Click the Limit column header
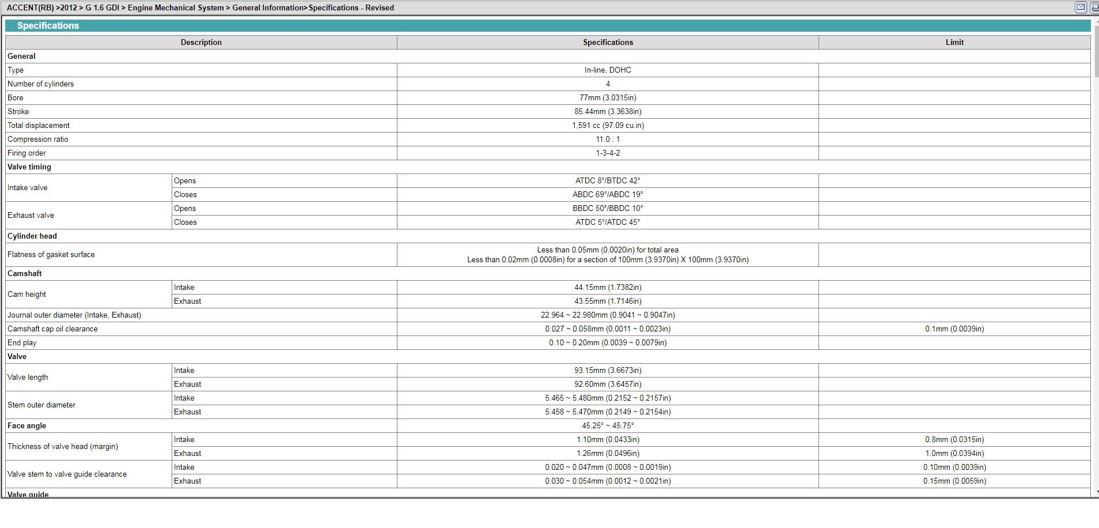This screenshot has height=528, width=1099. 954,42
